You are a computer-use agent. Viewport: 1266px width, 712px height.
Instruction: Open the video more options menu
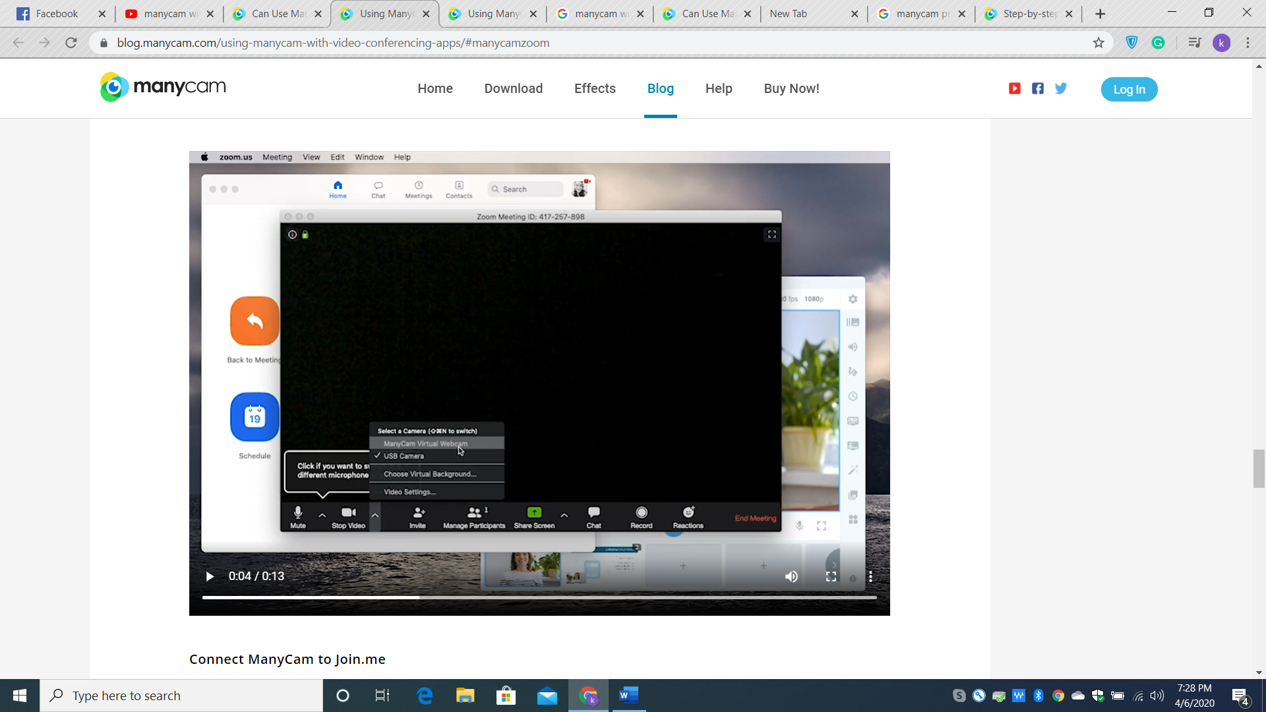click(x=871, y=577)
